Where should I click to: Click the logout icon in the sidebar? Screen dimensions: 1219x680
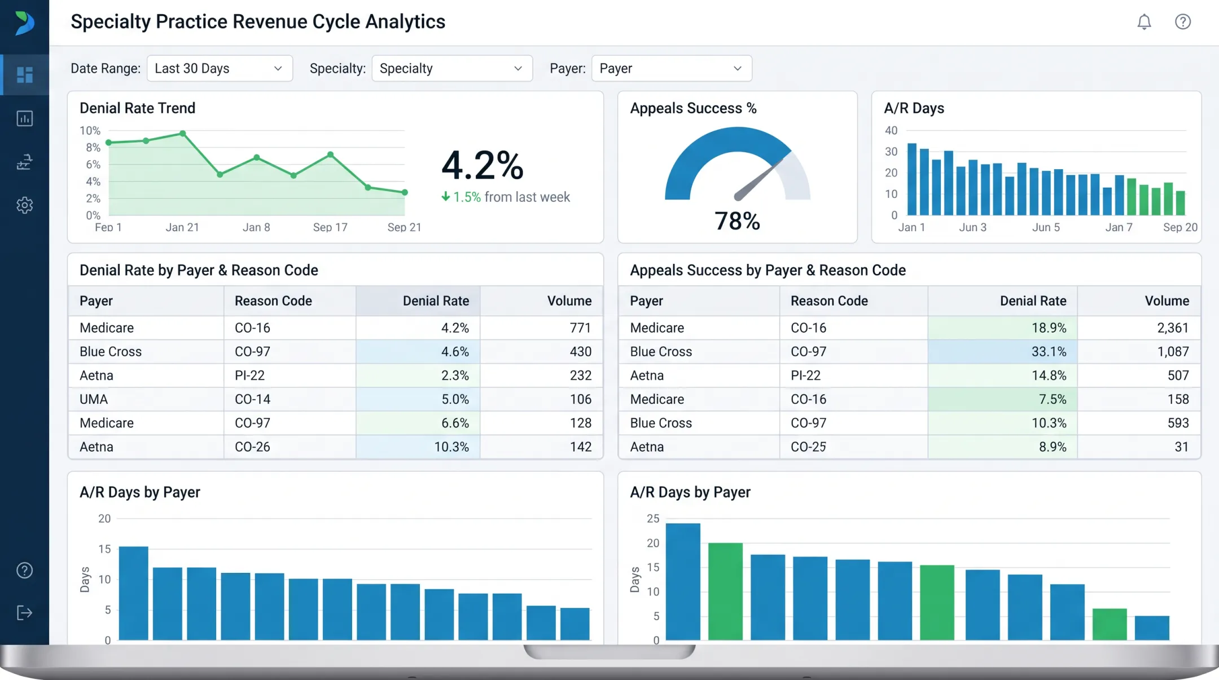pyautogui.click(x=24, y=613)
